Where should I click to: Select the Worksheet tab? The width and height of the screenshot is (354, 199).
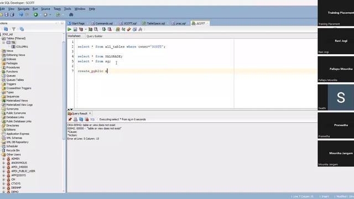[74, 36]
